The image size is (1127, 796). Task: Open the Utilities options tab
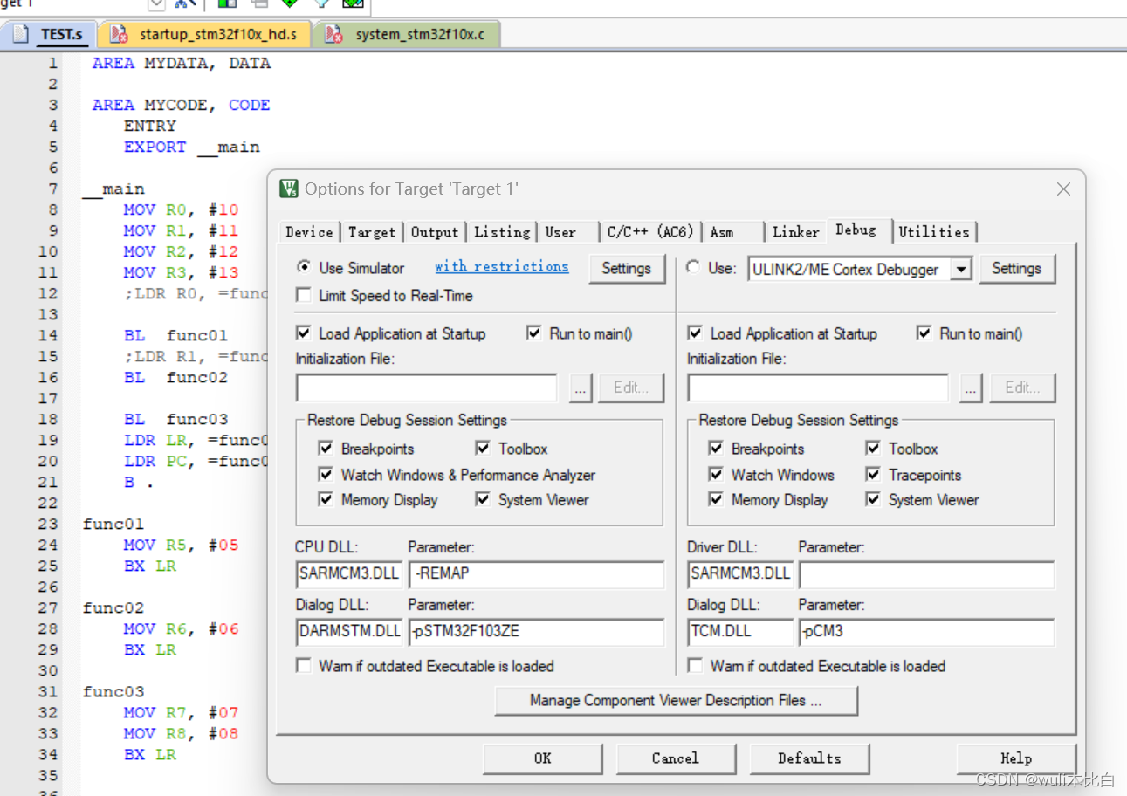tap(934, 231)
